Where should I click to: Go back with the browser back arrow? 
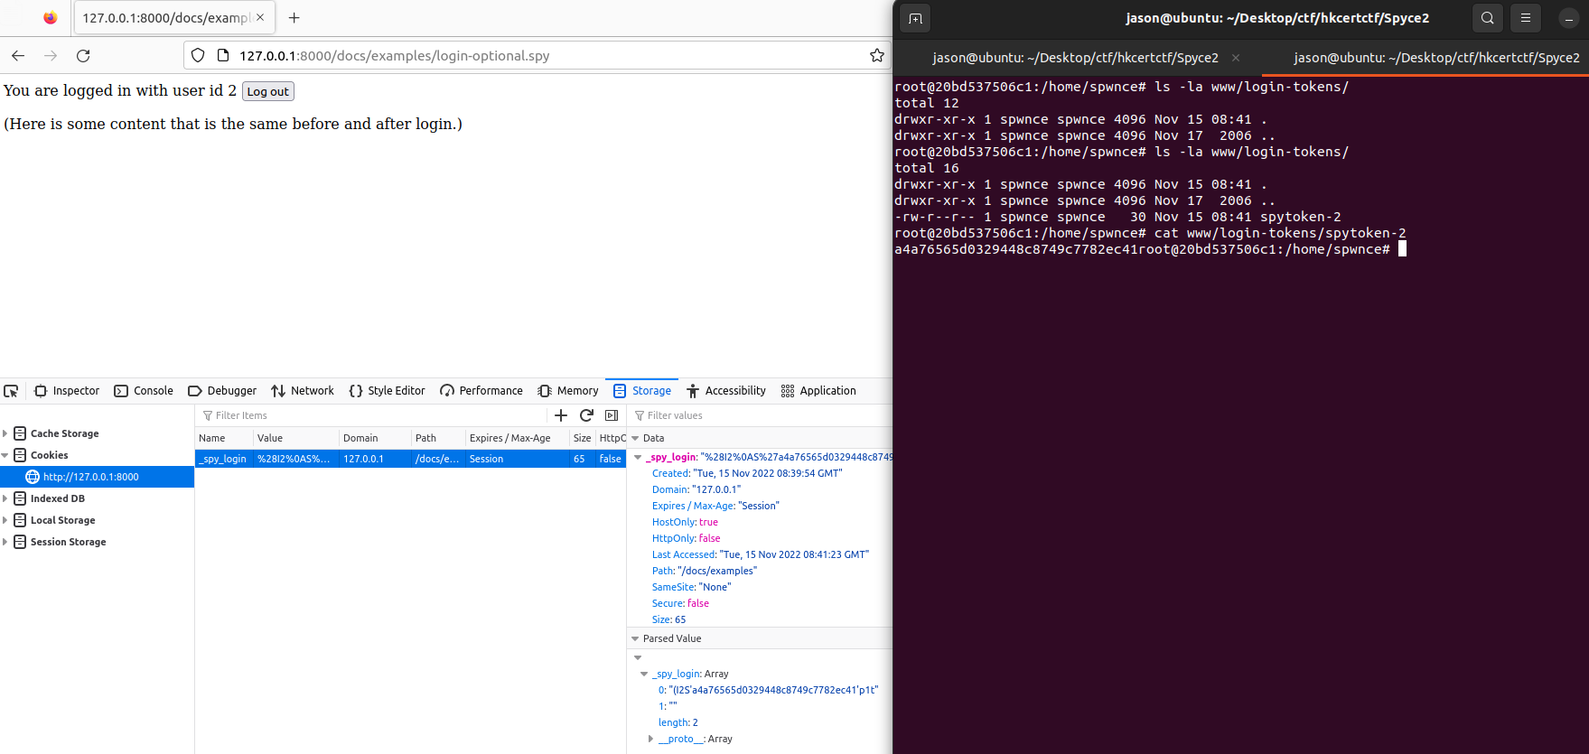[18, 55]
